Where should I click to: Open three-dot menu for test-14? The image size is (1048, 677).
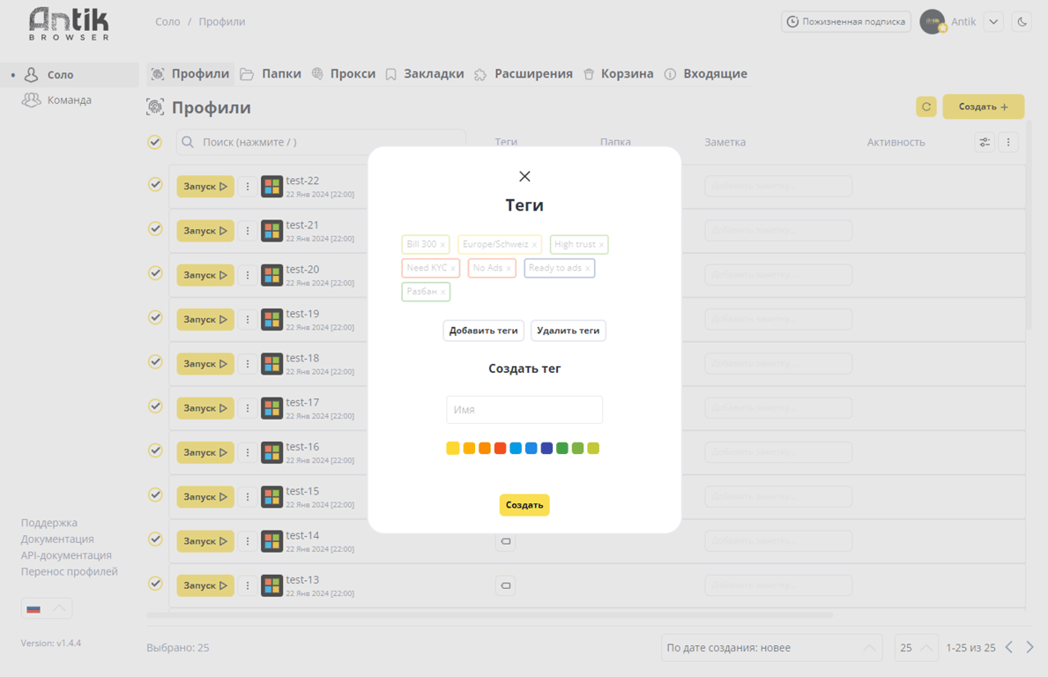point(248,541)
